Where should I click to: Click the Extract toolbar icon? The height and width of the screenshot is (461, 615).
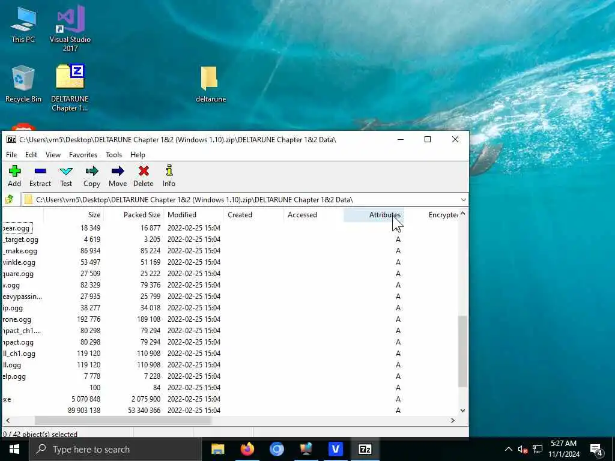click(40, 176)
